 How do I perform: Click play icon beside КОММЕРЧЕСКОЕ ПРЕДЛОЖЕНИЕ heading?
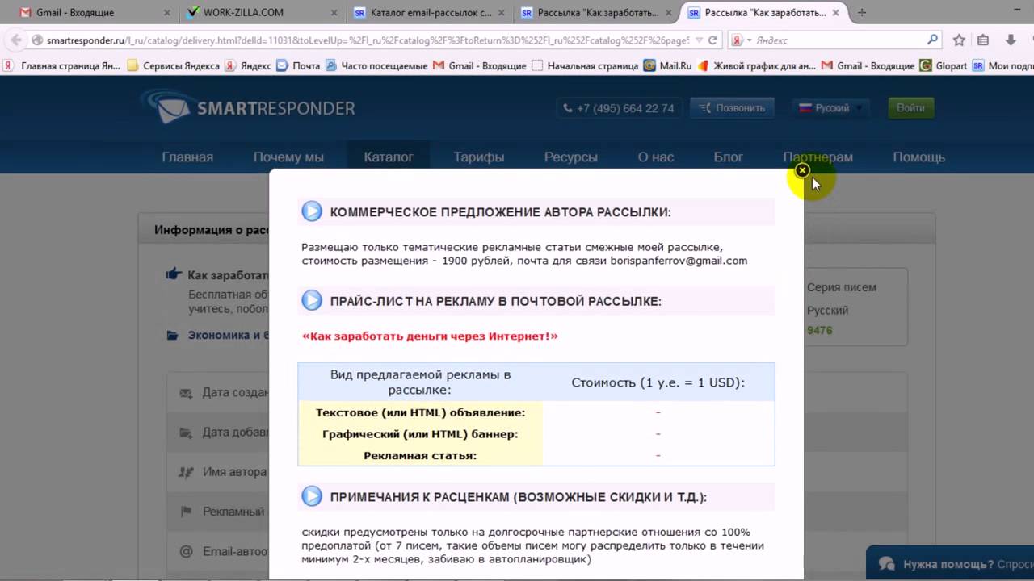tap(312, 211)
